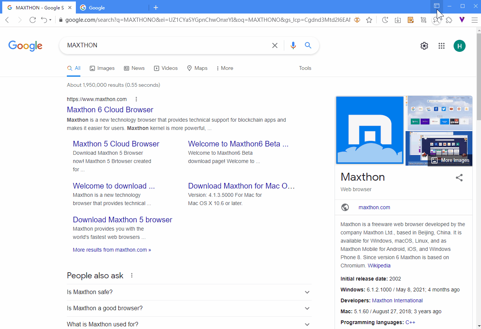Open Download Maxthon 5 browser sitelink
481x329 pixels.
[x=122, y=220]
